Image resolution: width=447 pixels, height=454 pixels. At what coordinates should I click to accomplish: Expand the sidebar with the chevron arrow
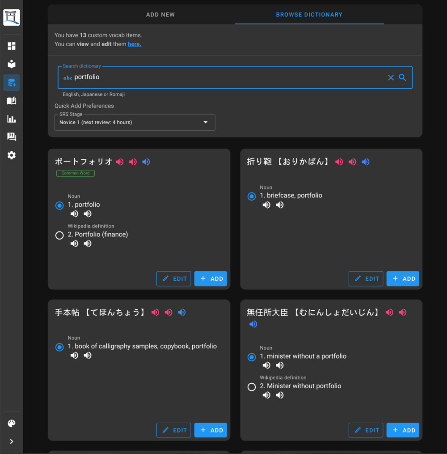pos(12,441)
